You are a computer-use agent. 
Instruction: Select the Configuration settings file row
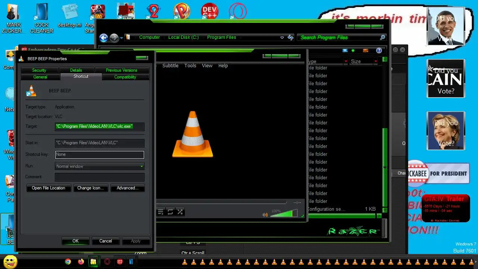[x=342, y=209]
